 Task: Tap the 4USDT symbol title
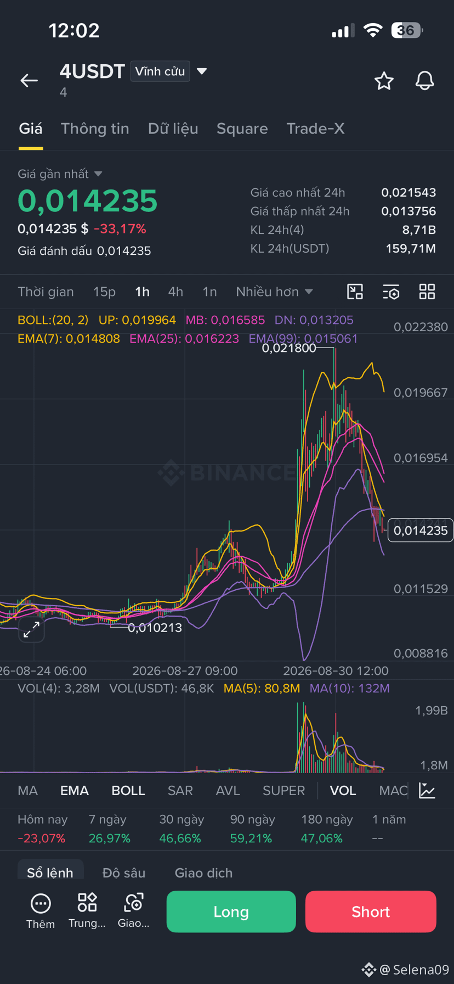coord(92,71)
